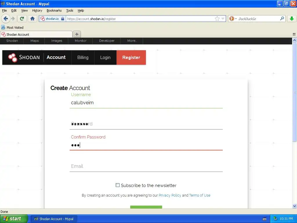Go back using the browser back arrow
Viewport: 297px width, 223px height.
click(6, 19)
